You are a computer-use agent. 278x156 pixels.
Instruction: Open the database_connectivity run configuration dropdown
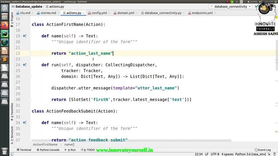(231, 6)
